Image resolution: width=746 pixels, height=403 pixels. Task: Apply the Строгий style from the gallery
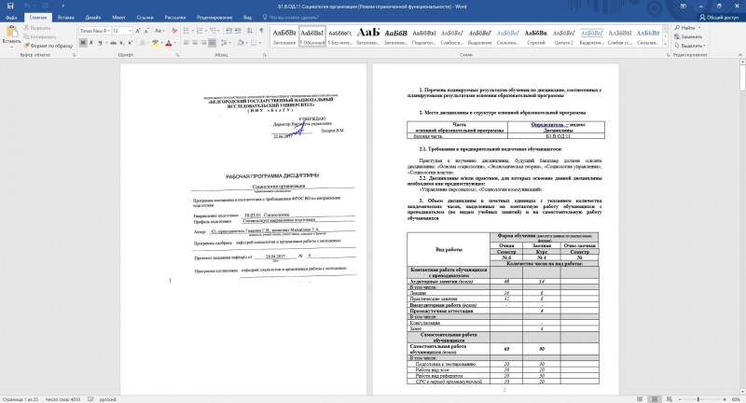click(535, 36)
